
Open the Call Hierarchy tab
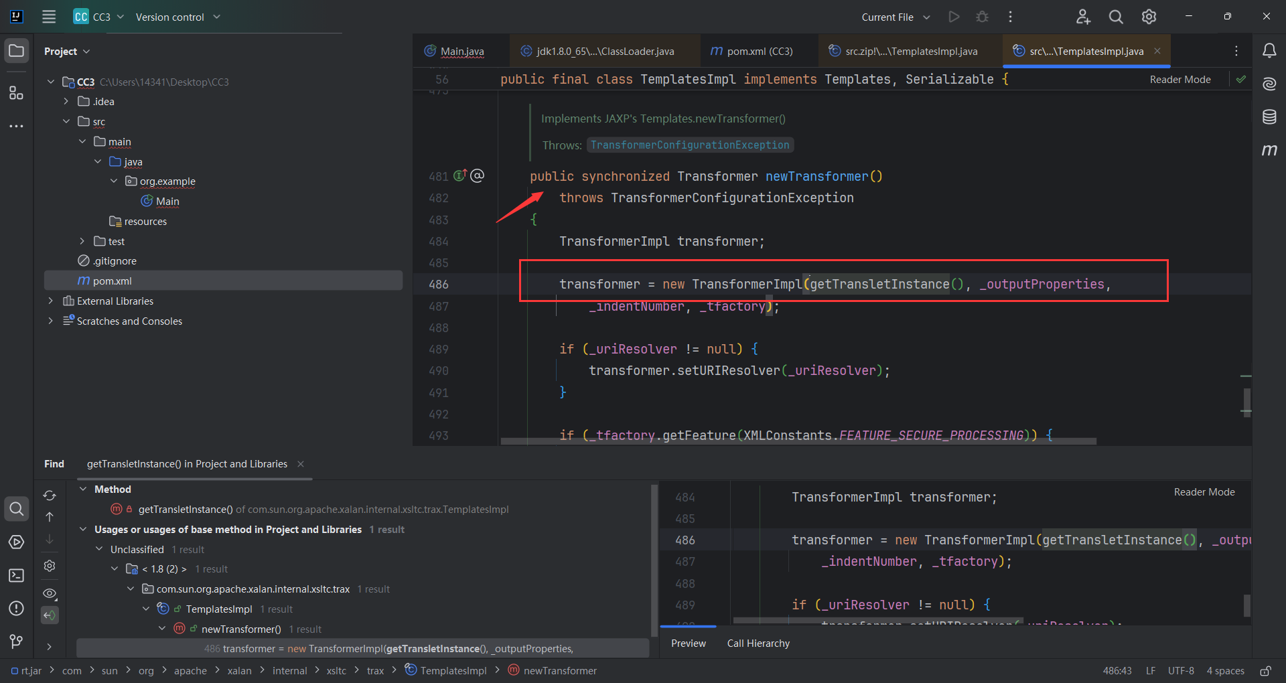758,643
